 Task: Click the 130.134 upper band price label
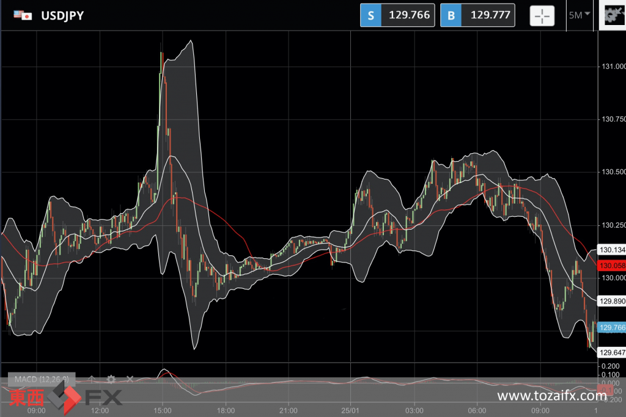611,250
